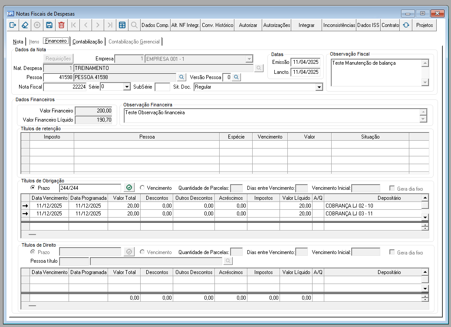Open the Contabilização Gerencial tab
This screenshot has height=327, width=451.
click(134, 41)
